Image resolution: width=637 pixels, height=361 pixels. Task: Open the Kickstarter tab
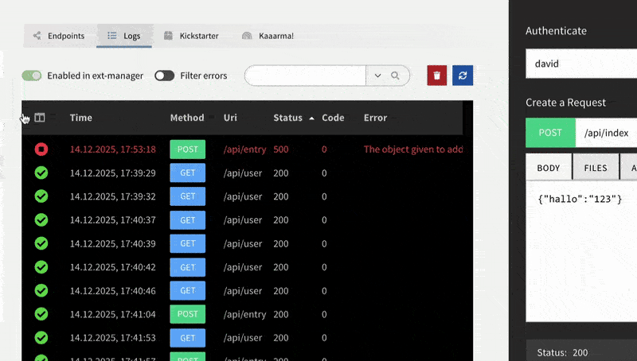pyautogui.click(x=191, y=36)
